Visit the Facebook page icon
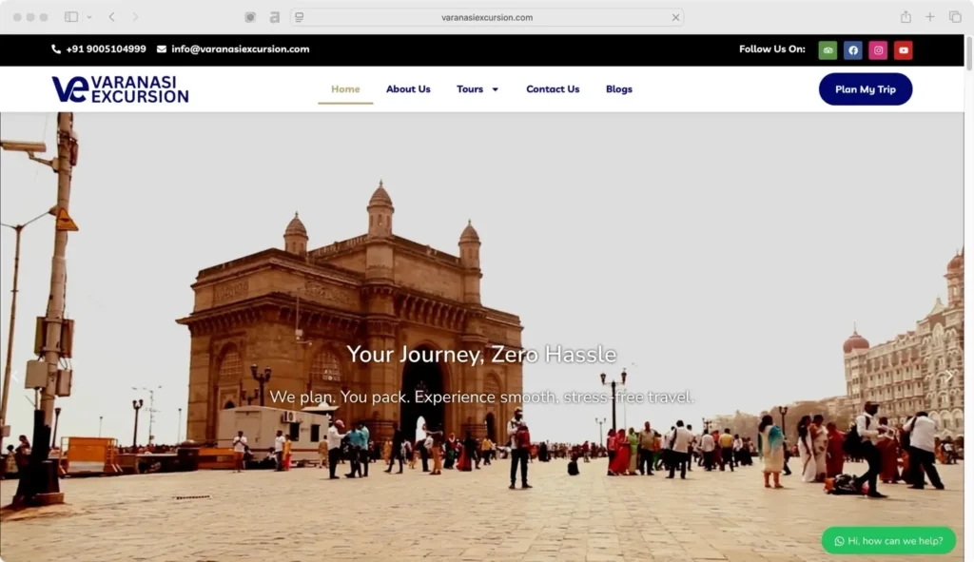Image resolution: width=974 pixels, height=562 pixels. click(852, 49)
